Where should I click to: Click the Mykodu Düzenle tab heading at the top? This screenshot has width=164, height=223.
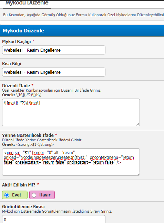click(27, 3)
